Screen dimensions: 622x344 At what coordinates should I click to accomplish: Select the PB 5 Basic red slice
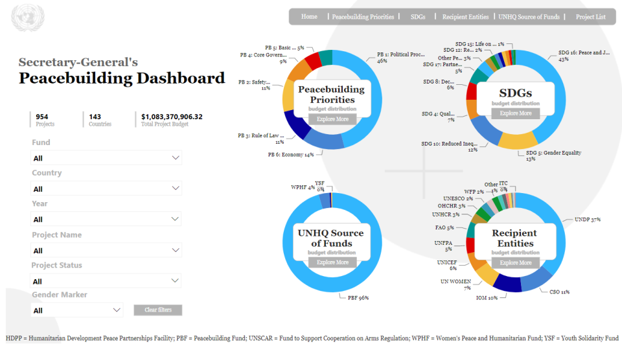(x=314, y=60)
